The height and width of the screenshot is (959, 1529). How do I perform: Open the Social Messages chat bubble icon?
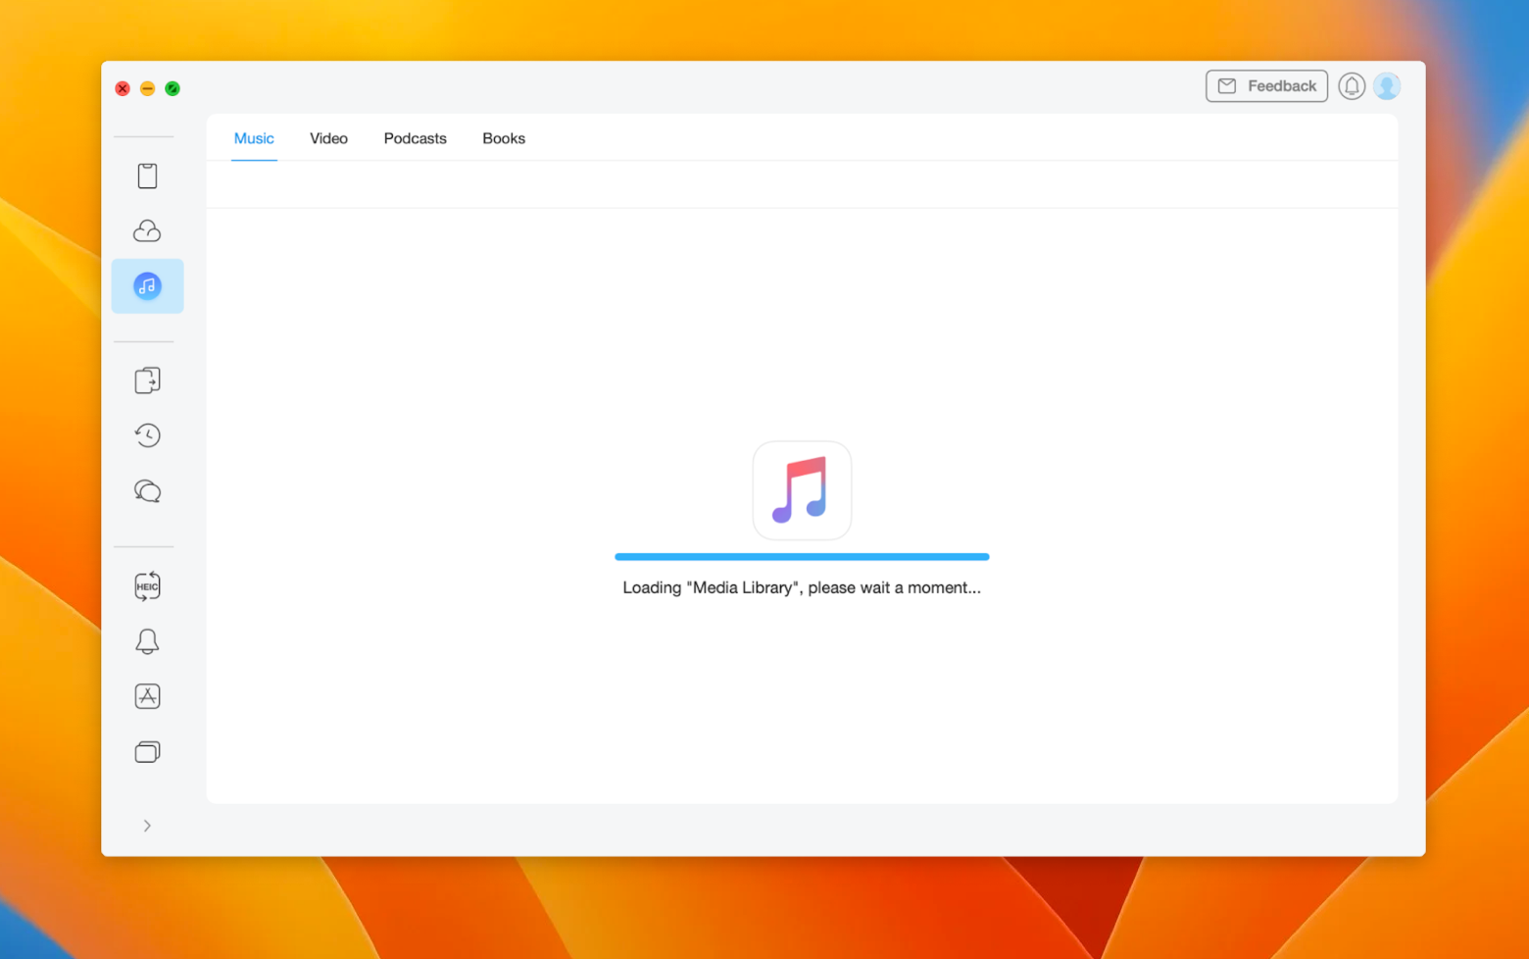point(147,491)
